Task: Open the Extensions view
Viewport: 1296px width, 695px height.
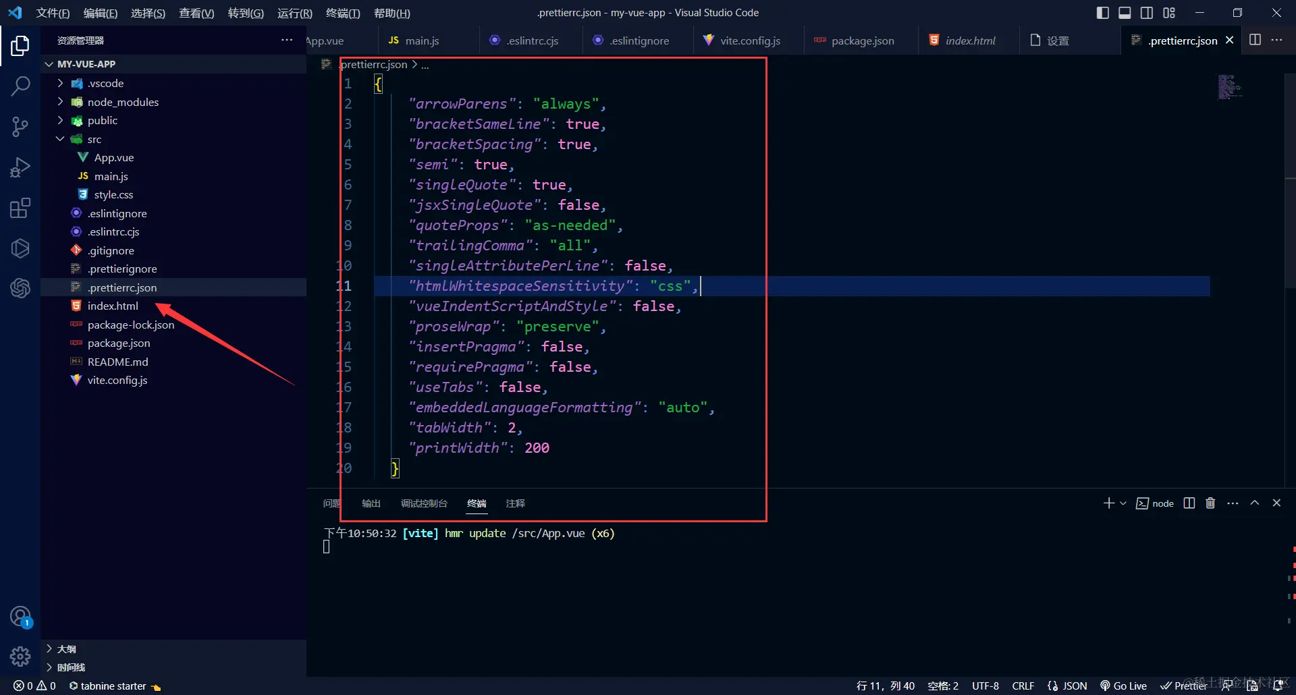Action: coord(20,208)
